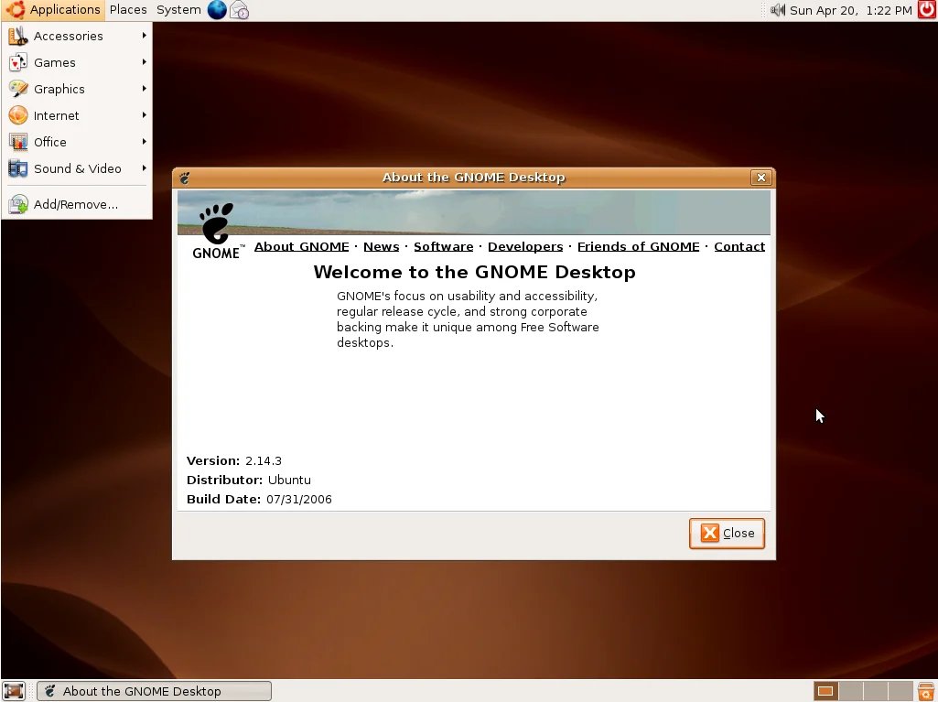Screen dimensions: 938x702
Task: Expand the Accessories submenu arrow
Action: point(145,36)
